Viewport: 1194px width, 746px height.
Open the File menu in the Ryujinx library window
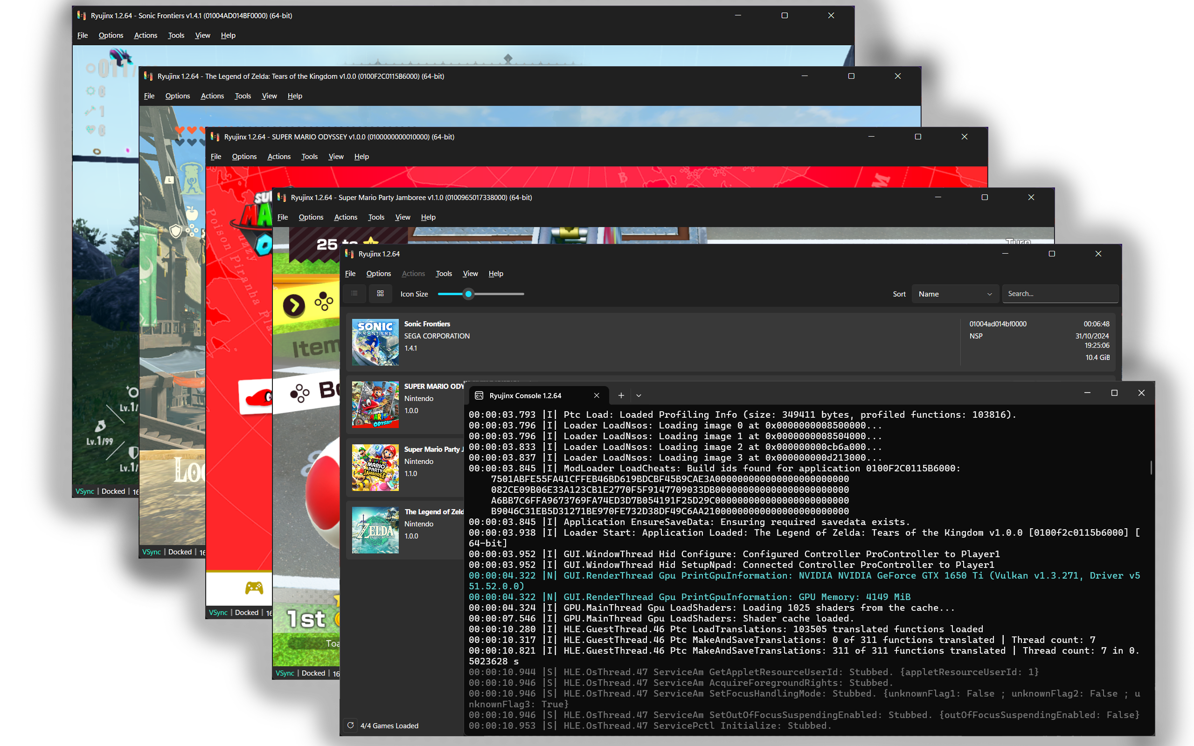point(350,273)
